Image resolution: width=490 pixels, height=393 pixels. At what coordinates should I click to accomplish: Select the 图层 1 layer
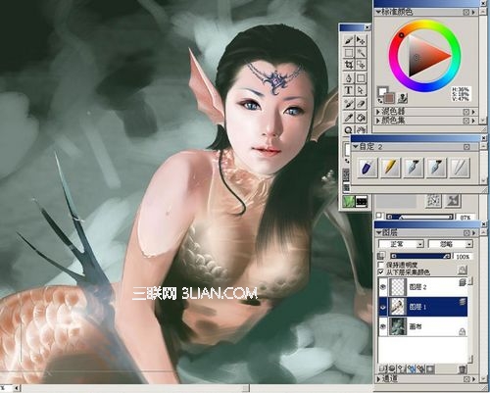point(422,307)
